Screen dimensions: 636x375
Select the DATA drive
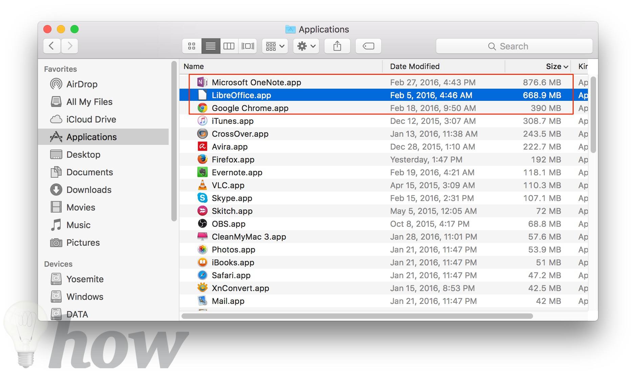tap(103, 314)
